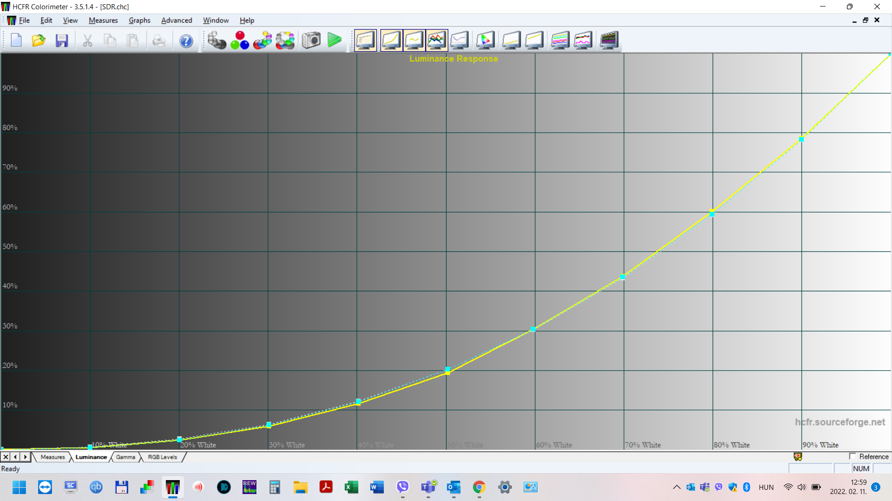Screen dimensions: 892x501
Task: Open the CIE chromaticity diagram view
Action: (x=485, y=40)
